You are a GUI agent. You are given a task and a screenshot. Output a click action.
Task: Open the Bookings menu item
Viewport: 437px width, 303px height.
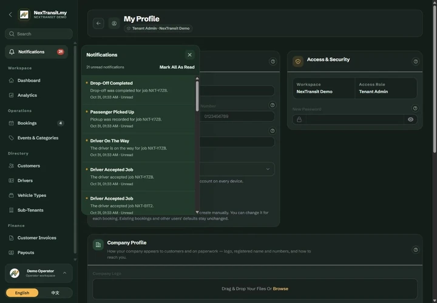click(x=36, y=123)
